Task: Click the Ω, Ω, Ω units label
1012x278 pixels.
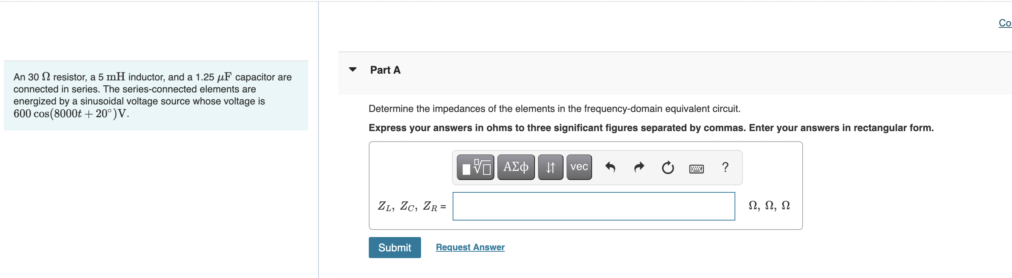Action: [x=769, y=206]
